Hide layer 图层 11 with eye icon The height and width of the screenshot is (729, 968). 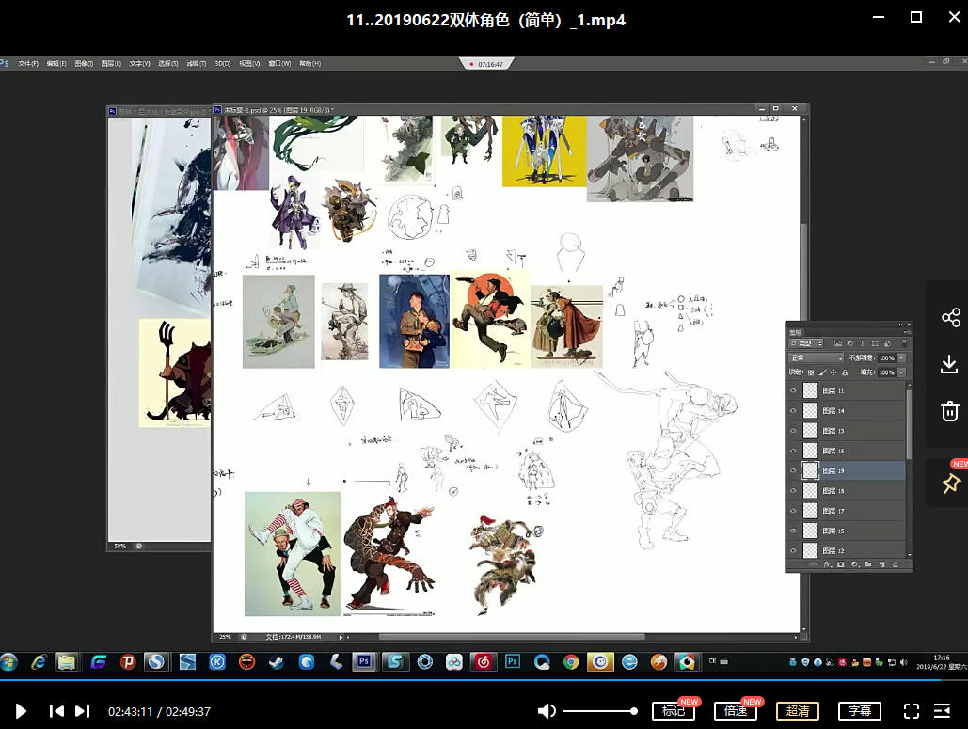[x=793, y=390]
